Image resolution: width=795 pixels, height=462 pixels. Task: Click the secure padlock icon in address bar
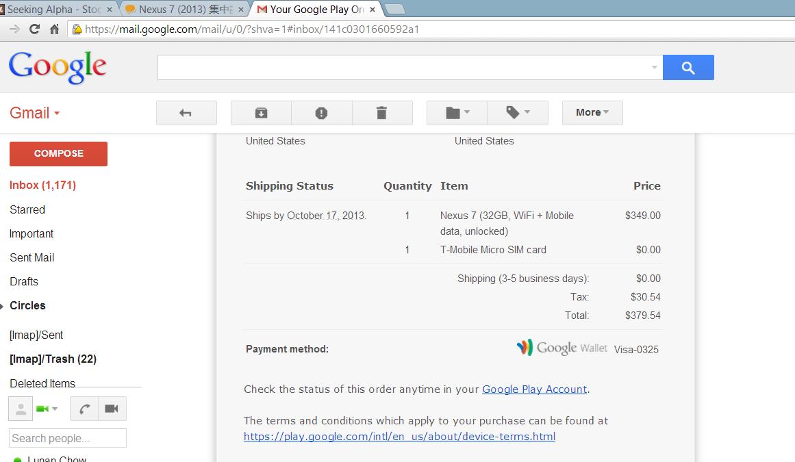click(x=77, y=29)
